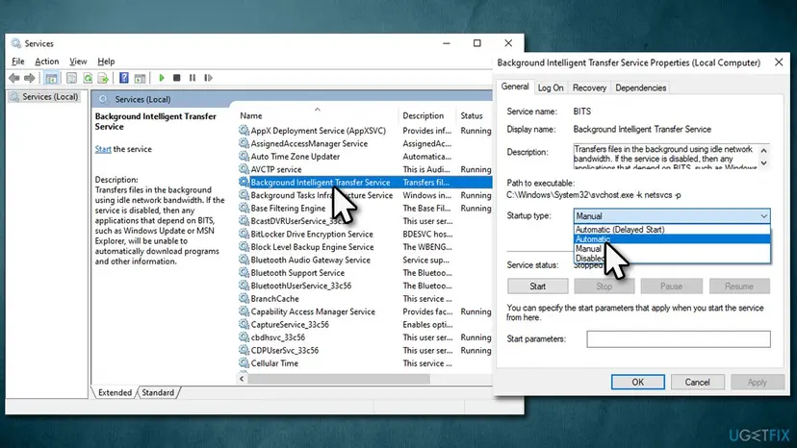Click gear icon of Base Filtering Engine
The width and height of the screenshot is (797, 448).
pos(244,209)
